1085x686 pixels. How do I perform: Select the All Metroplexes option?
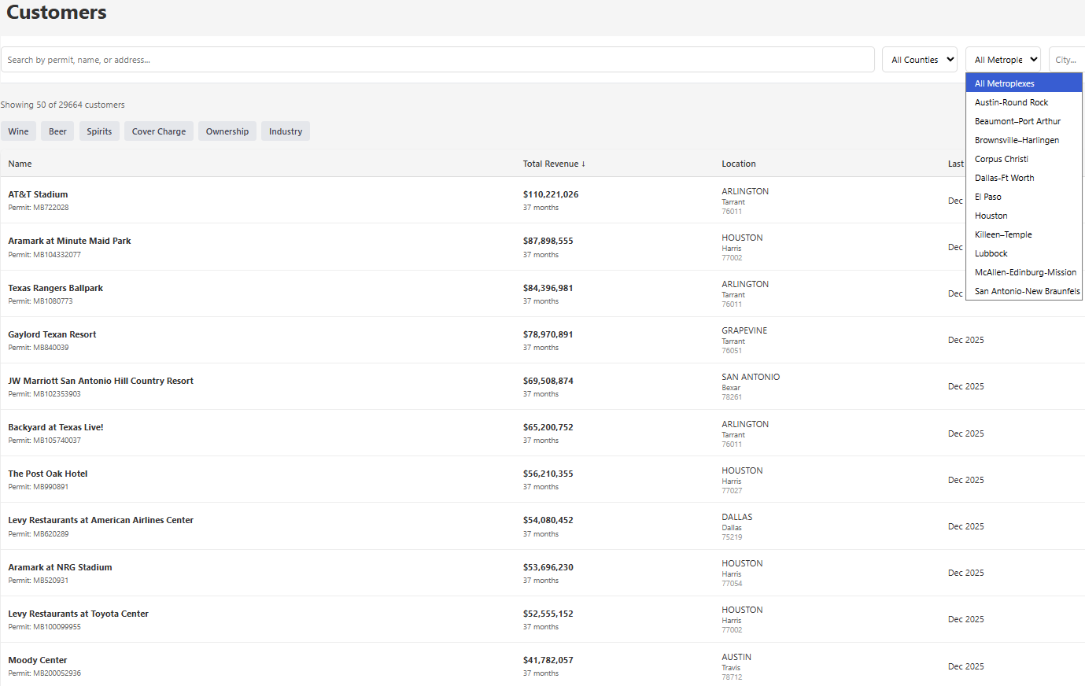[x=1004, y=83]
